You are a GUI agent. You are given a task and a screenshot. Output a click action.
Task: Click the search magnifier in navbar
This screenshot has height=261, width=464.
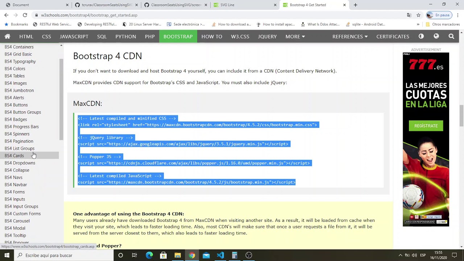451,36
